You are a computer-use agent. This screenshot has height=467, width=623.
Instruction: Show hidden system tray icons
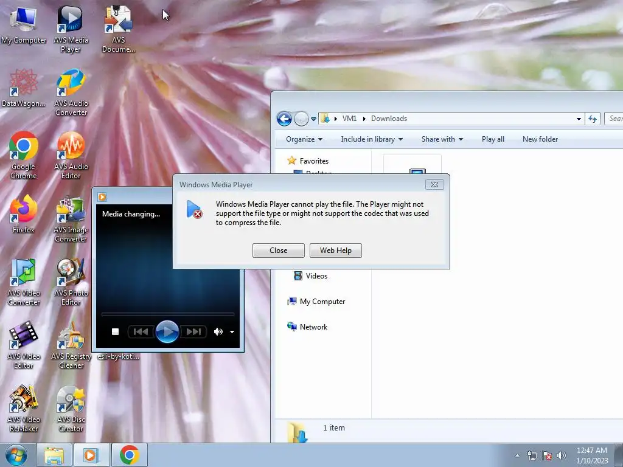point(517,455)
